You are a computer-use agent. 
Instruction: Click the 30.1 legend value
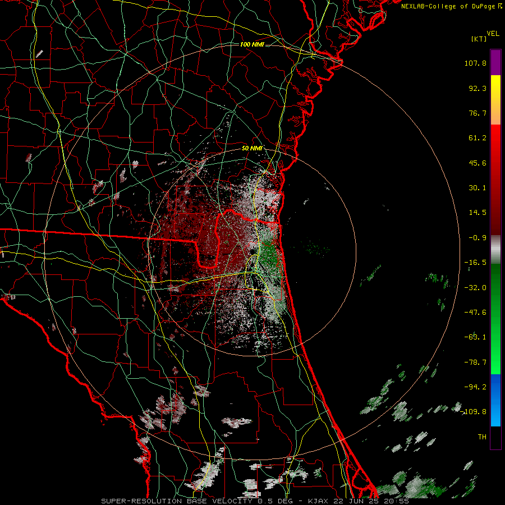point(478,188)
